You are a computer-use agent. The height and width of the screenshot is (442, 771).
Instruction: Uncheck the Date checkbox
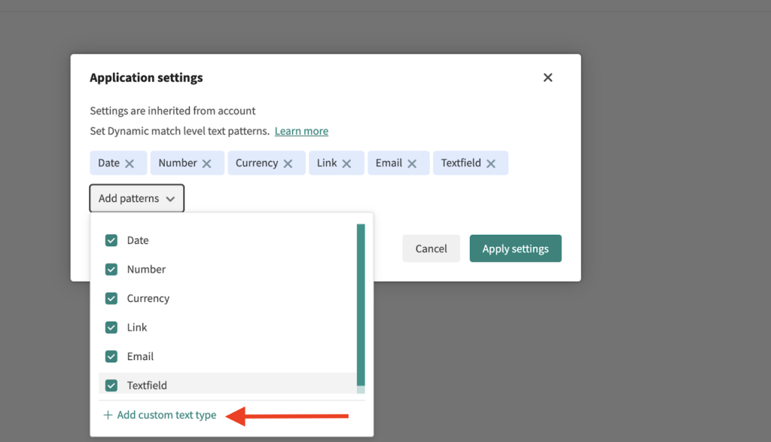(111, 240)
